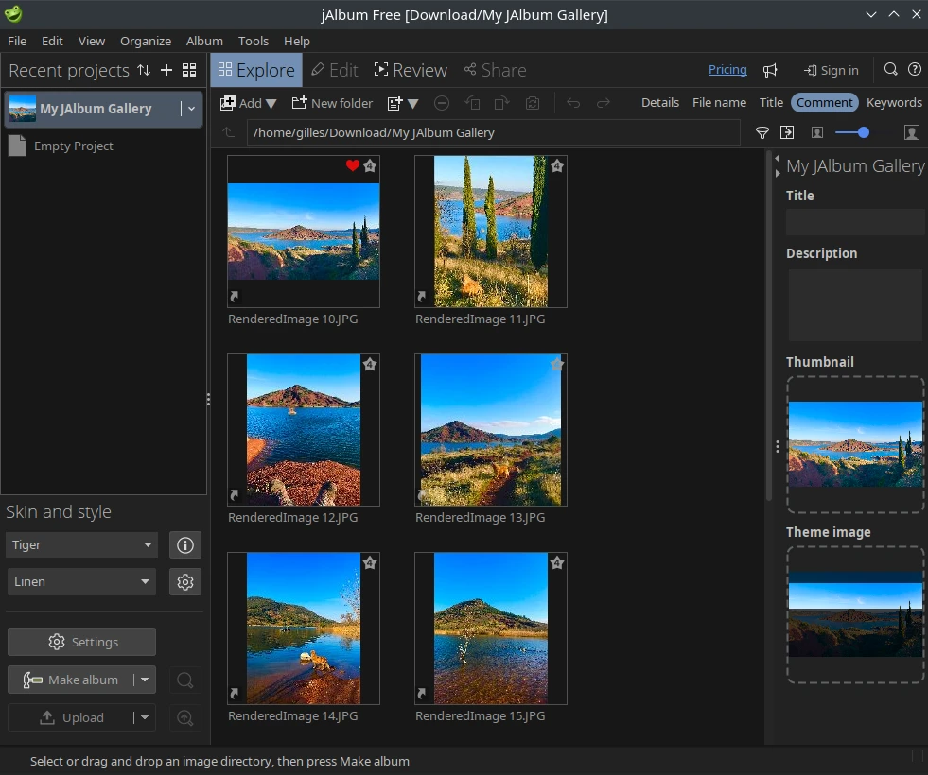This screenshot has width=928, height=775.
Task: Switch Recent projects to grid view
Action: (x=189, y=71)
